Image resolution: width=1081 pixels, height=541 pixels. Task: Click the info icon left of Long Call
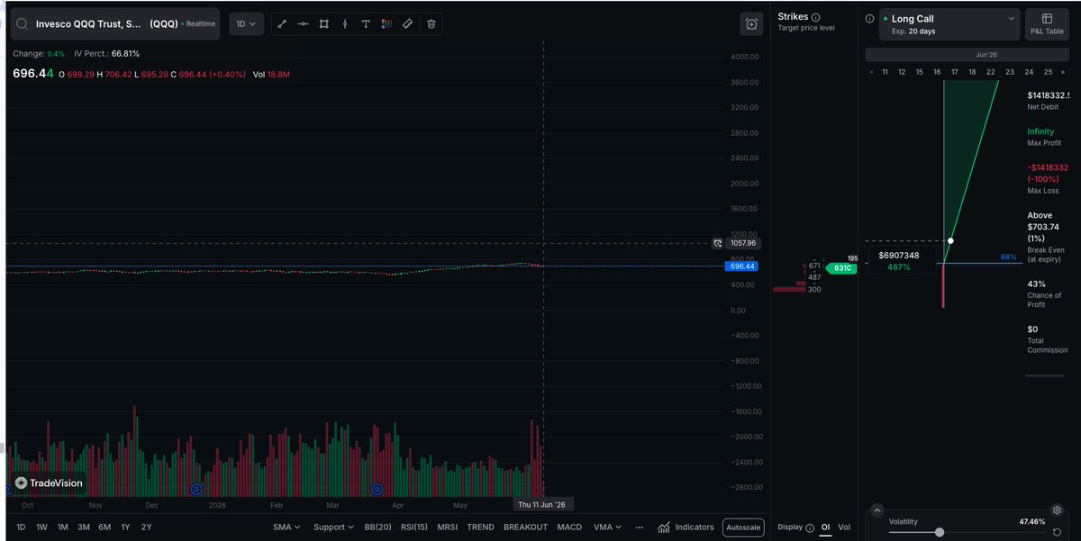click(x=869, y=18)
